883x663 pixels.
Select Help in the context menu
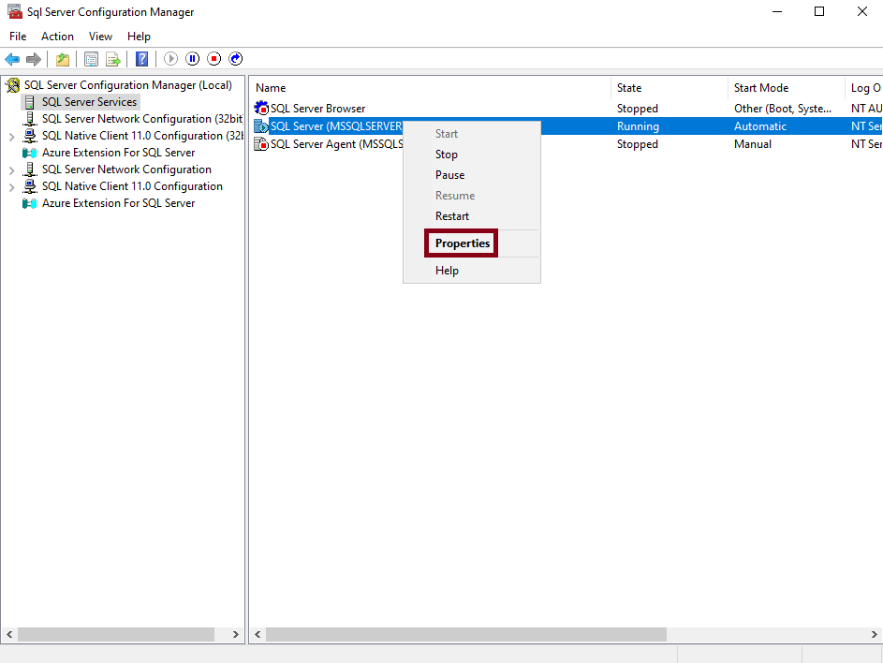point(472,271)
